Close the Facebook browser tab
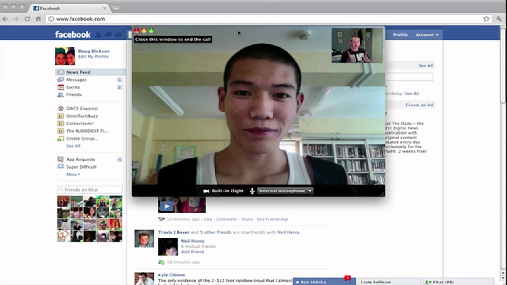507x285 pixels. [x=105, y=8]
